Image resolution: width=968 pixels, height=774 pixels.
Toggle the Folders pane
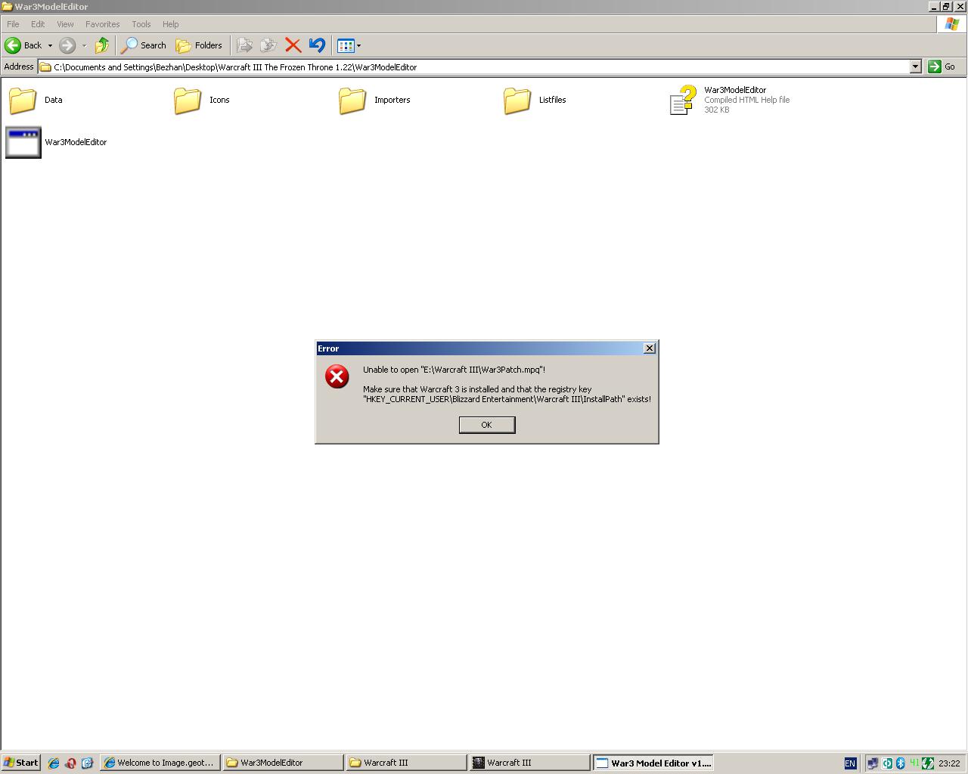tap(200, 45)
